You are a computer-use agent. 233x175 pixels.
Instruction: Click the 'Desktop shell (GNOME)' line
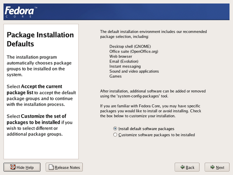pyautogui.click(x=130, y=47)
